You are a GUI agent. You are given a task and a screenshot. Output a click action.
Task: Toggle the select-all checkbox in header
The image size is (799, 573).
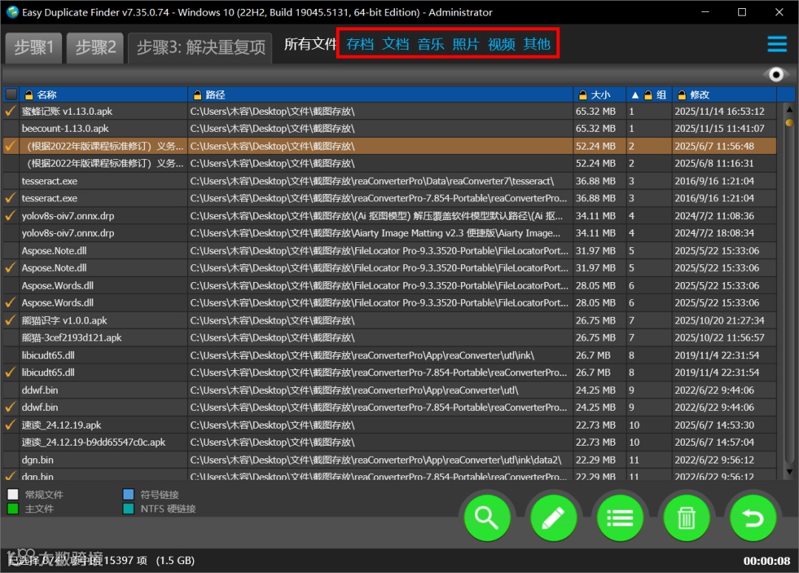tap(11, 94)
